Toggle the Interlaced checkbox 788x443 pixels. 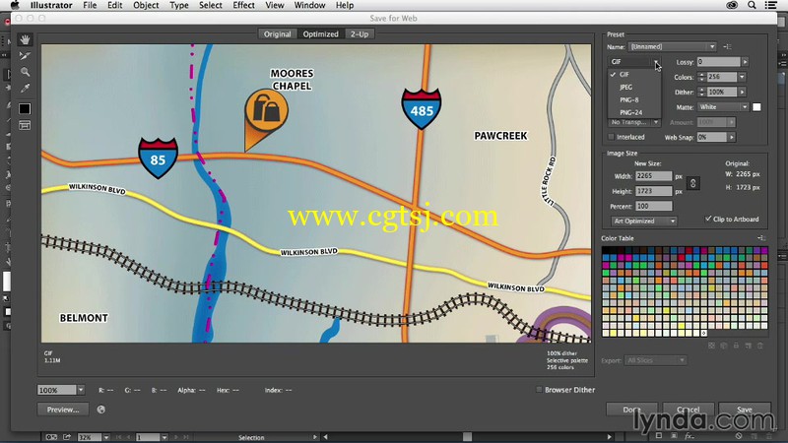coord(611,137)
